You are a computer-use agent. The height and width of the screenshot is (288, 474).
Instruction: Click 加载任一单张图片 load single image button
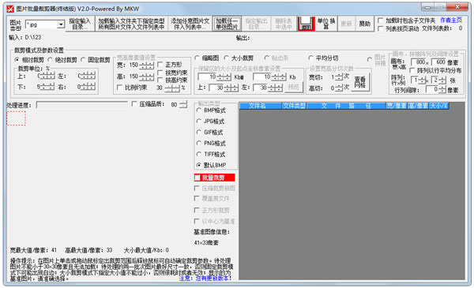227,24
